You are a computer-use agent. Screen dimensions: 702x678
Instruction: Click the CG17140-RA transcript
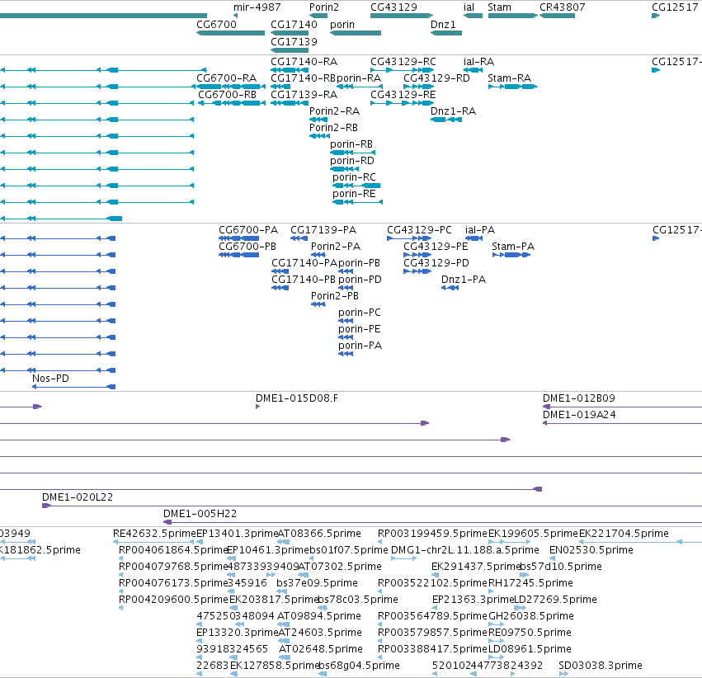point(290,70)
